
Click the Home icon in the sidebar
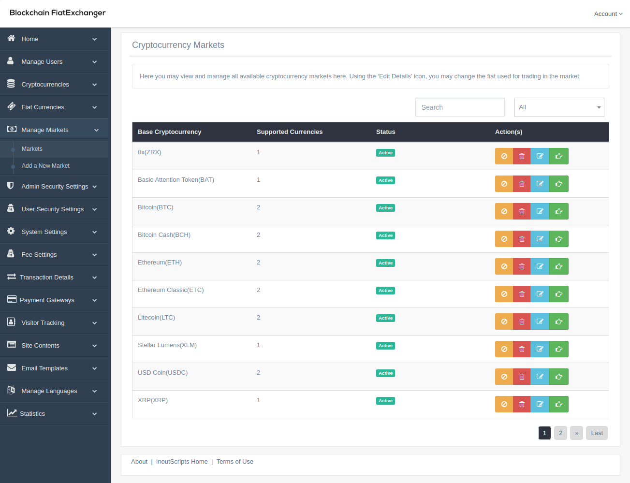click(11, 39)
